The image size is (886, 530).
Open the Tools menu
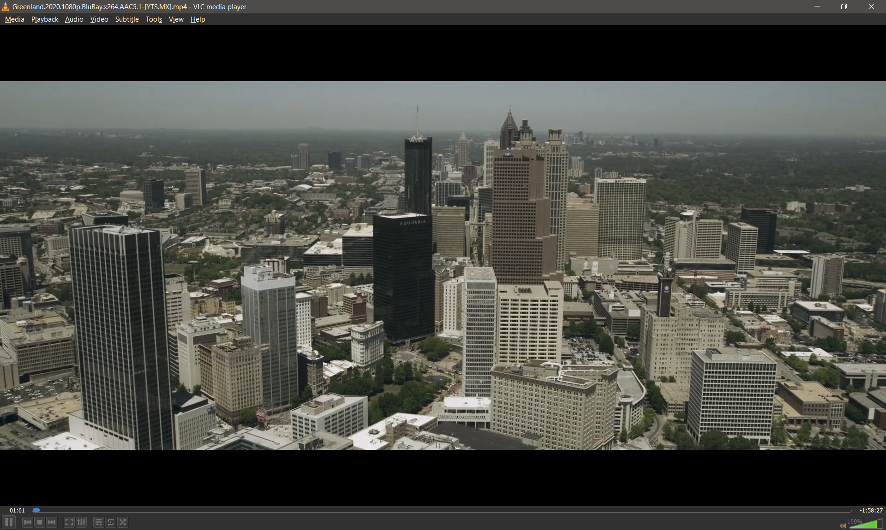click(154, 19)
